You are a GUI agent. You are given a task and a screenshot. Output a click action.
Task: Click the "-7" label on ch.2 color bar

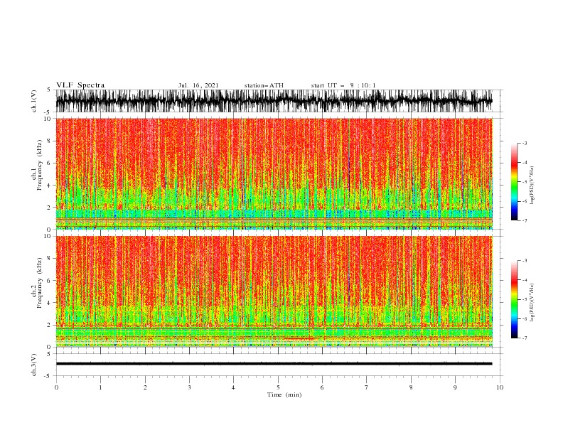(x=524, y=338)
